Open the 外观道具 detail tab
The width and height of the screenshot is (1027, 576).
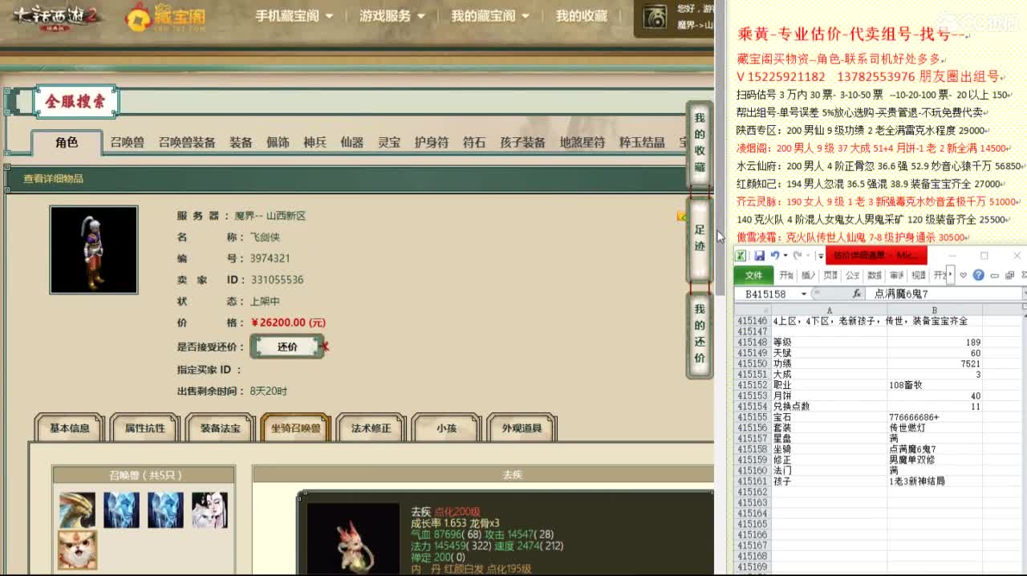pyautogui.click(x=522, y=428)
